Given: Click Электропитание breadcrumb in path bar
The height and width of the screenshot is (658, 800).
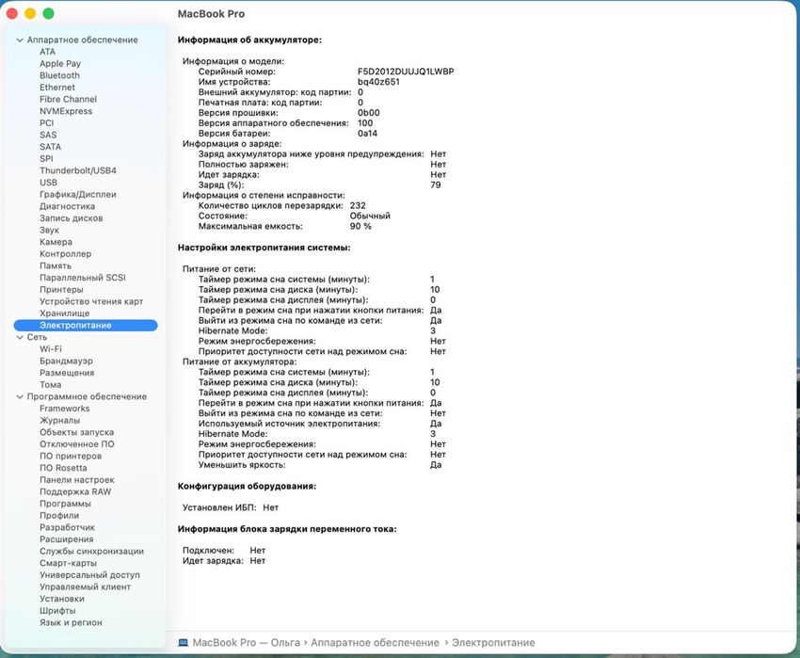Looking at the screenshot, I should 493,643.
